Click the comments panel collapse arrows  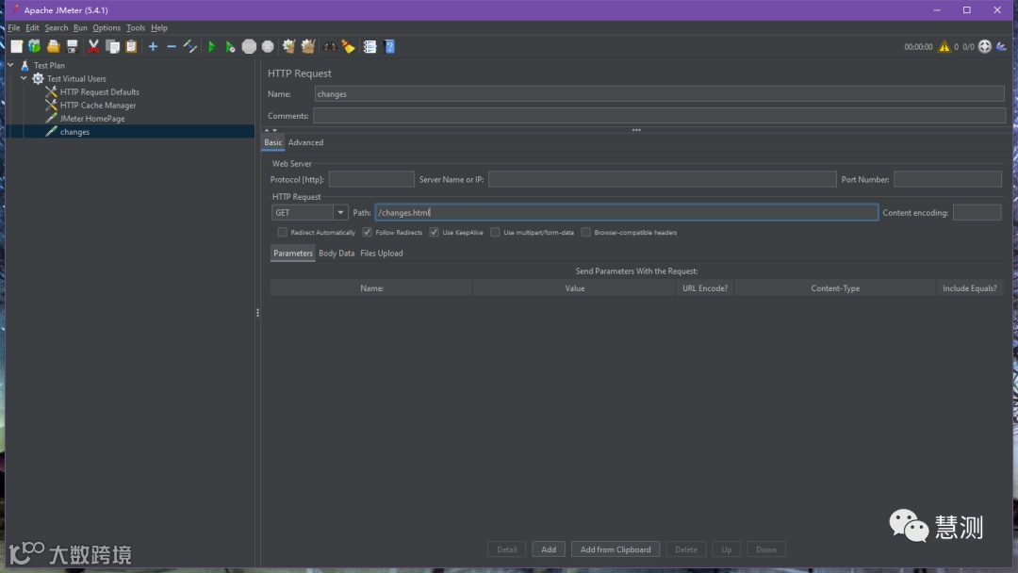[271, 130]
